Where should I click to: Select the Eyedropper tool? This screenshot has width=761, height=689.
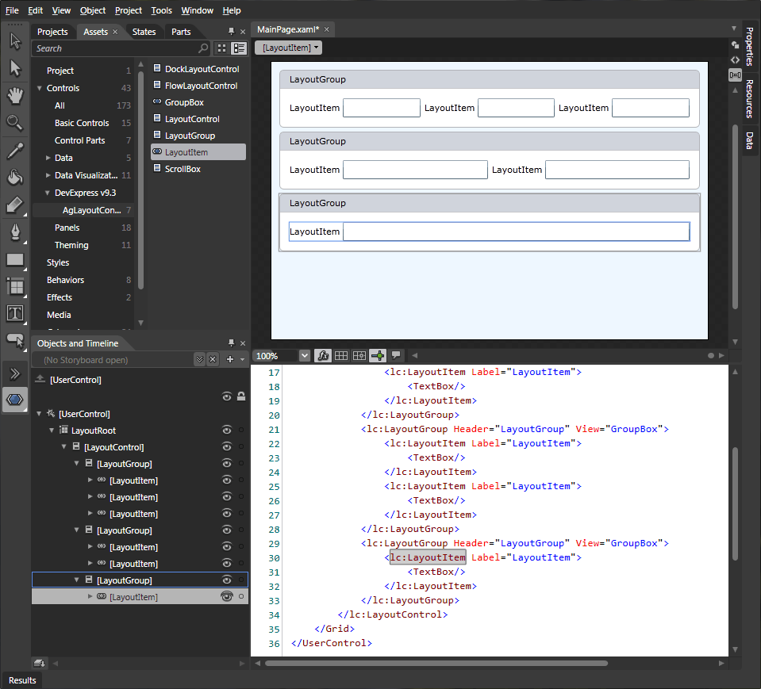tap(15, 151)
